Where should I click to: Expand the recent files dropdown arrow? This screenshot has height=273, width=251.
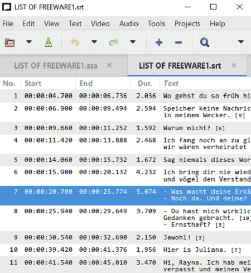(x=29, y=42)
